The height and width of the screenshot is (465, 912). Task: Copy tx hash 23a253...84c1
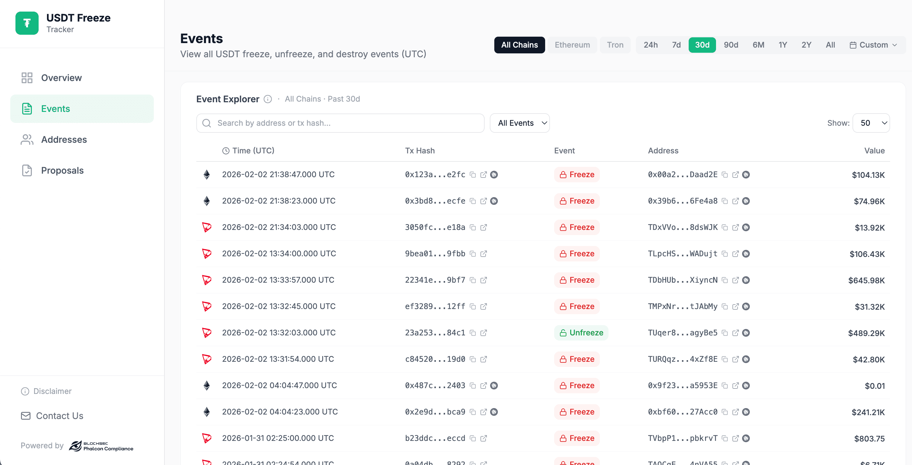[x=473, y=333]
